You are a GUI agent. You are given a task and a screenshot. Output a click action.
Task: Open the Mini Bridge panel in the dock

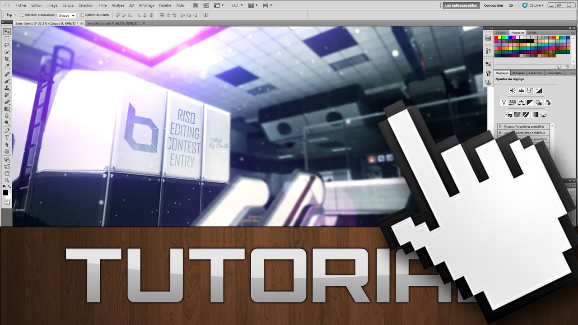488,38
